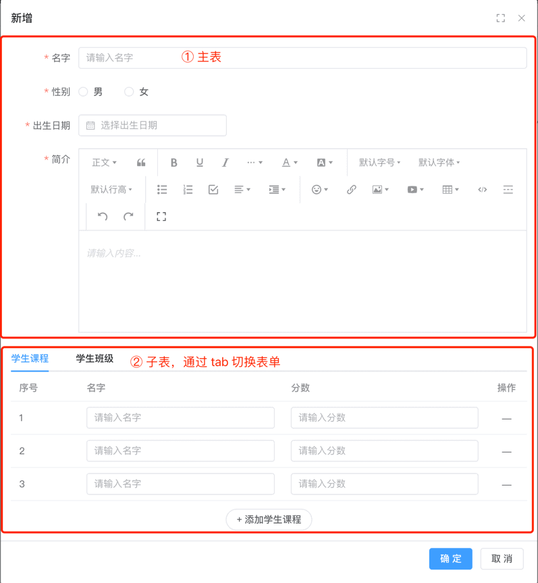Select the 学生课程 tab

pyautogui.click(x=30, y=359)
